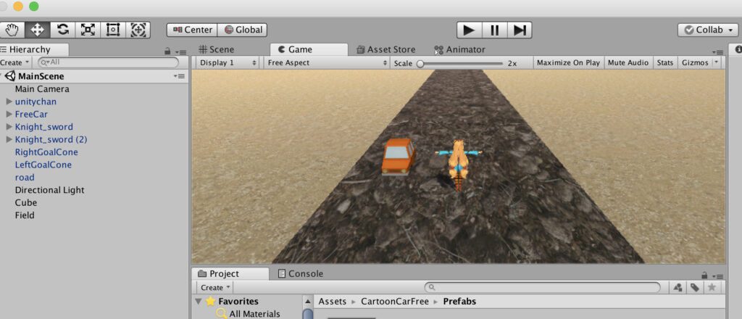This screenshot has height=319, width=742.
Task: Open the Collab dropdown
Action: 708,30
